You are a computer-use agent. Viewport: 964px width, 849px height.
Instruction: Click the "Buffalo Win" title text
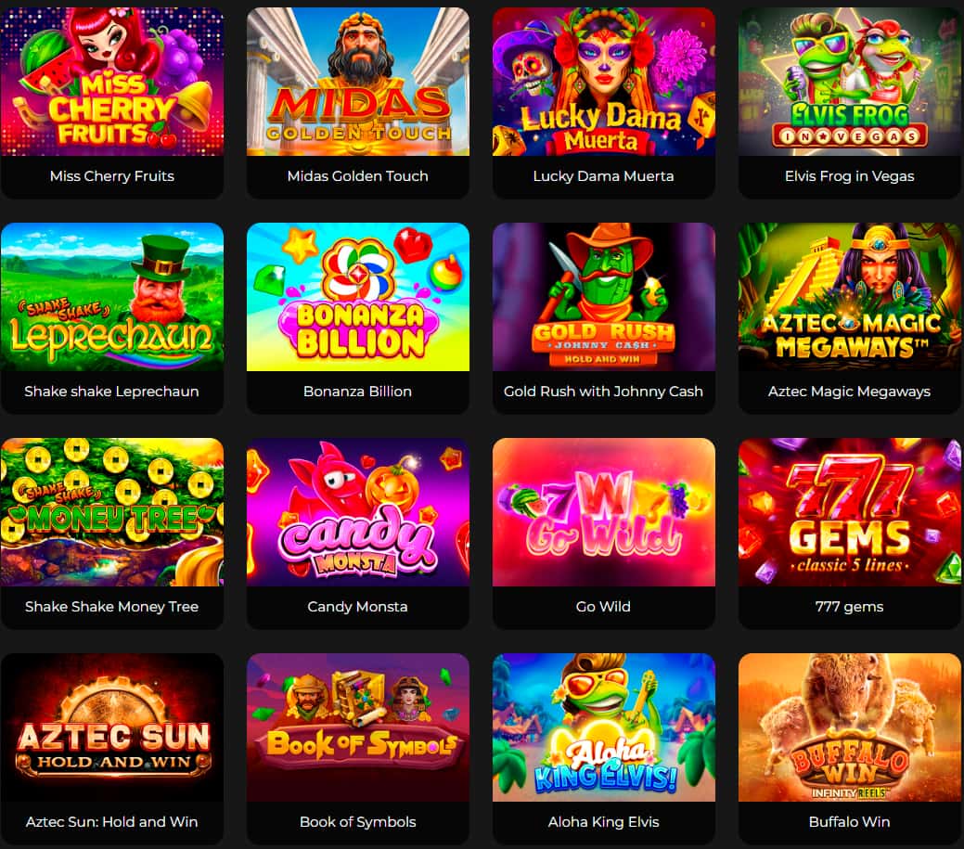pos(849,822)
